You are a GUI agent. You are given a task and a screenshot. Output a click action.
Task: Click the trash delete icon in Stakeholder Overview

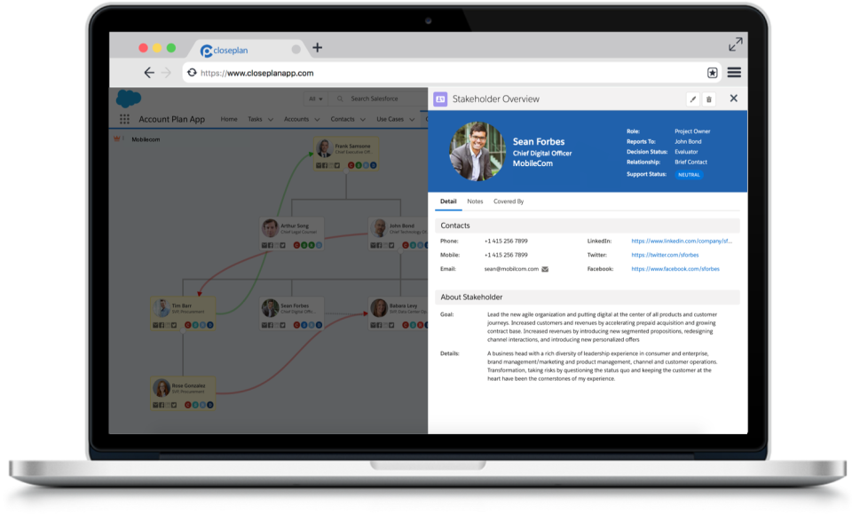[x=708, y=99]
